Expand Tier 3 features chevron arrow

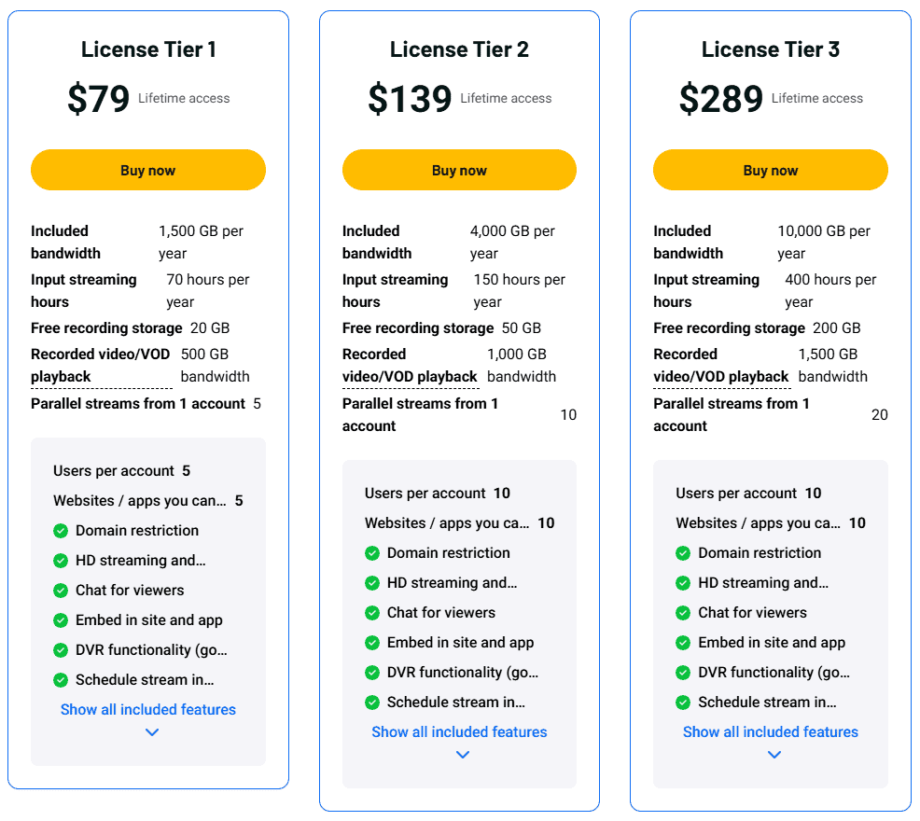[774, 755]
